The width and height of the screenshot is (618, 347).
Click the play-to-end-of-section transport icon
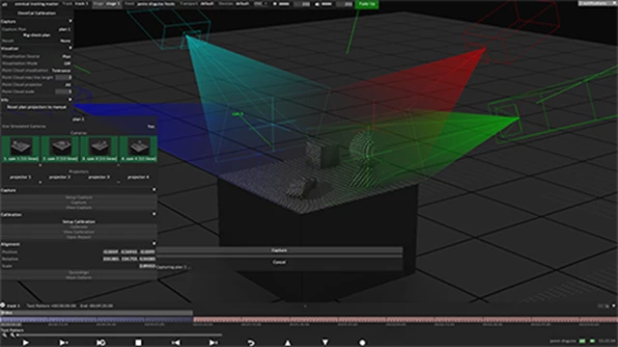[63, 343]
